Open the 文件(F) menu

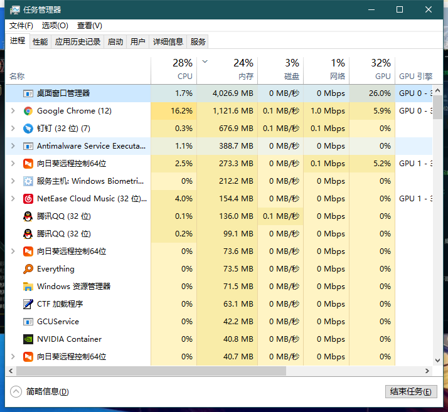coord(21,26)
